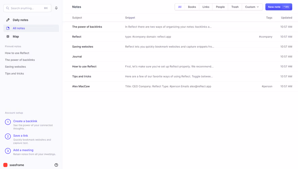Open the help question mark icon
This screenshot has width=298, height=169.
coord(56,165)
